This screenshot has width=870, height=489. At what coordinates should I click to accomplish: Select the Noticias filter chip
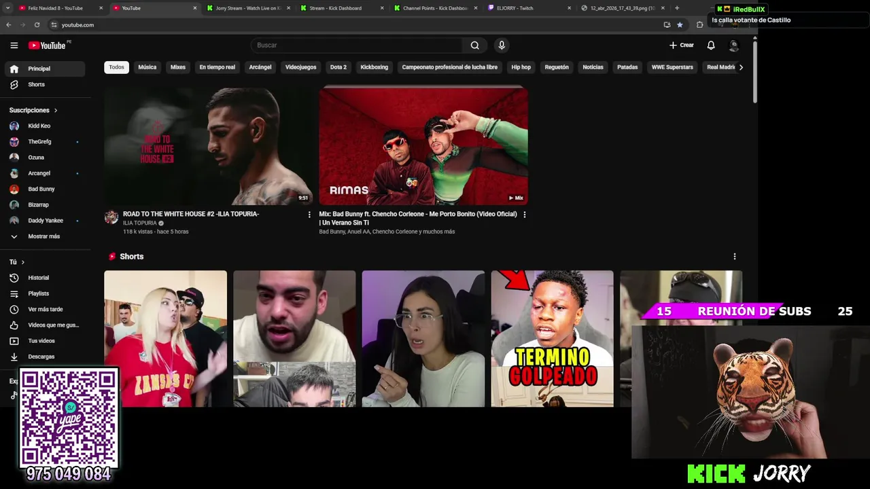[593, 67]
